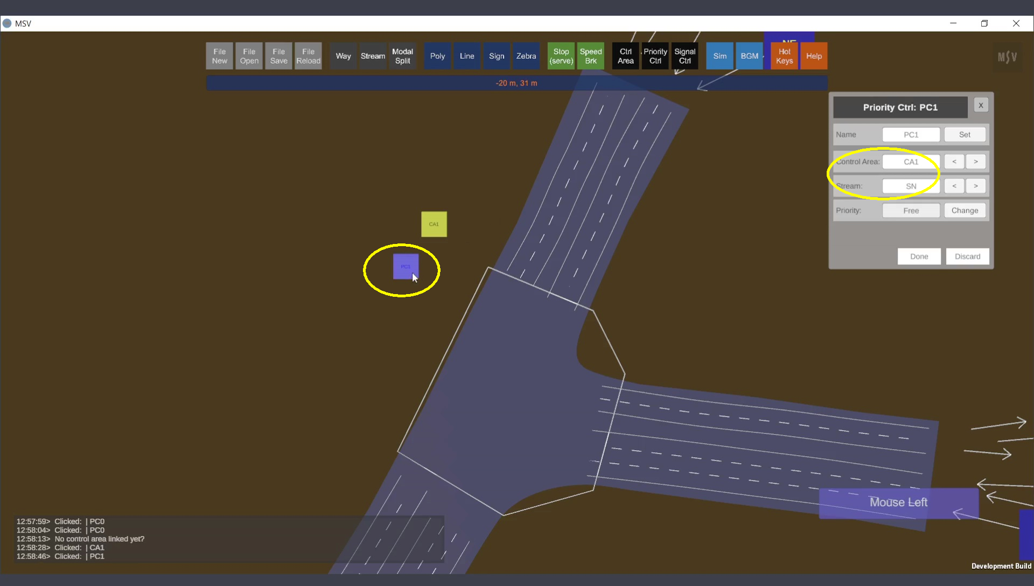Go to previous Control Area with left arrow
This screenshot has width=1034, height=586.
[954, 162]
